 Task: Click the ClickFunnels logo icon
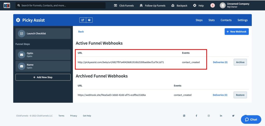tap(7, 5)
